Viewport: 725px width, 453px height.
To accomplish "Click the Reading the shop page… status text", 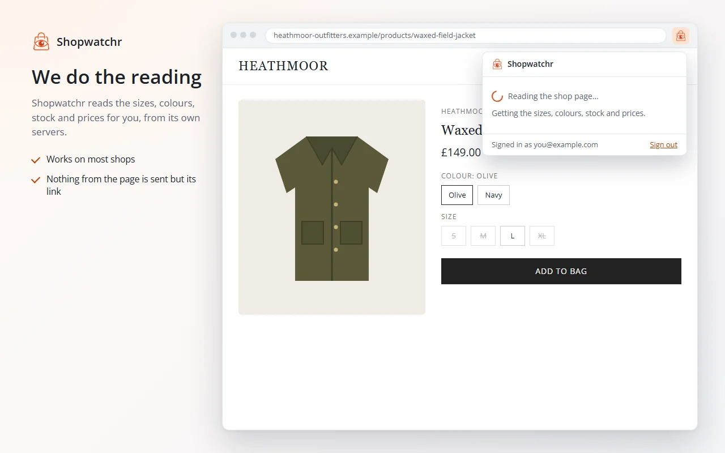I will [553, 96].
